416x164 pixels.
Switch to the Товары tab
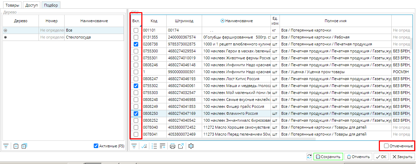click(x=12, y=5)
